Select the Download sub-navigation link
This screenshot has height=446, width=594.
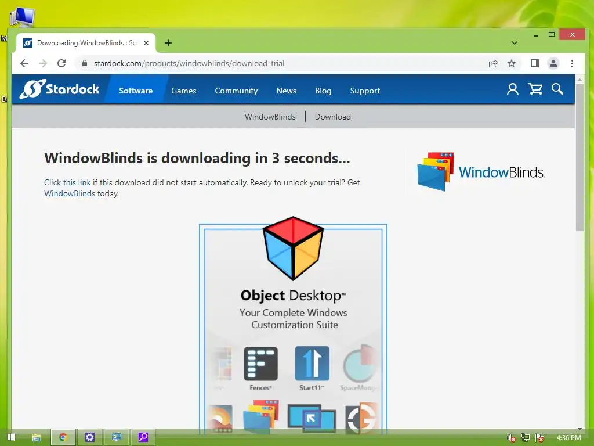(x=332, y=117)
